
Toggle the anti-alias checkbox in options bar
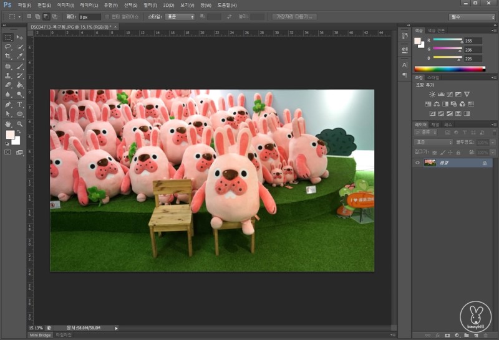(x=107, y=17)
